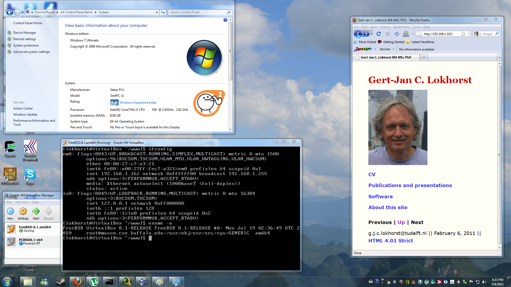Expand the URL bar history dropdown
The height and width of the screenshot is (287, 511).
click(468, 34)
